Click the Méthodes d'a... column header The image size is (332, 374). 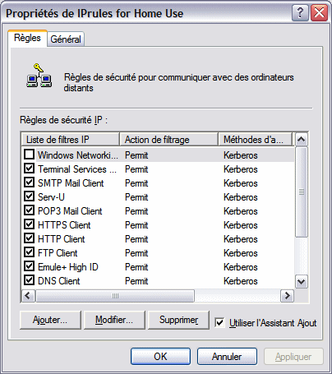click(x=255, y=140)
